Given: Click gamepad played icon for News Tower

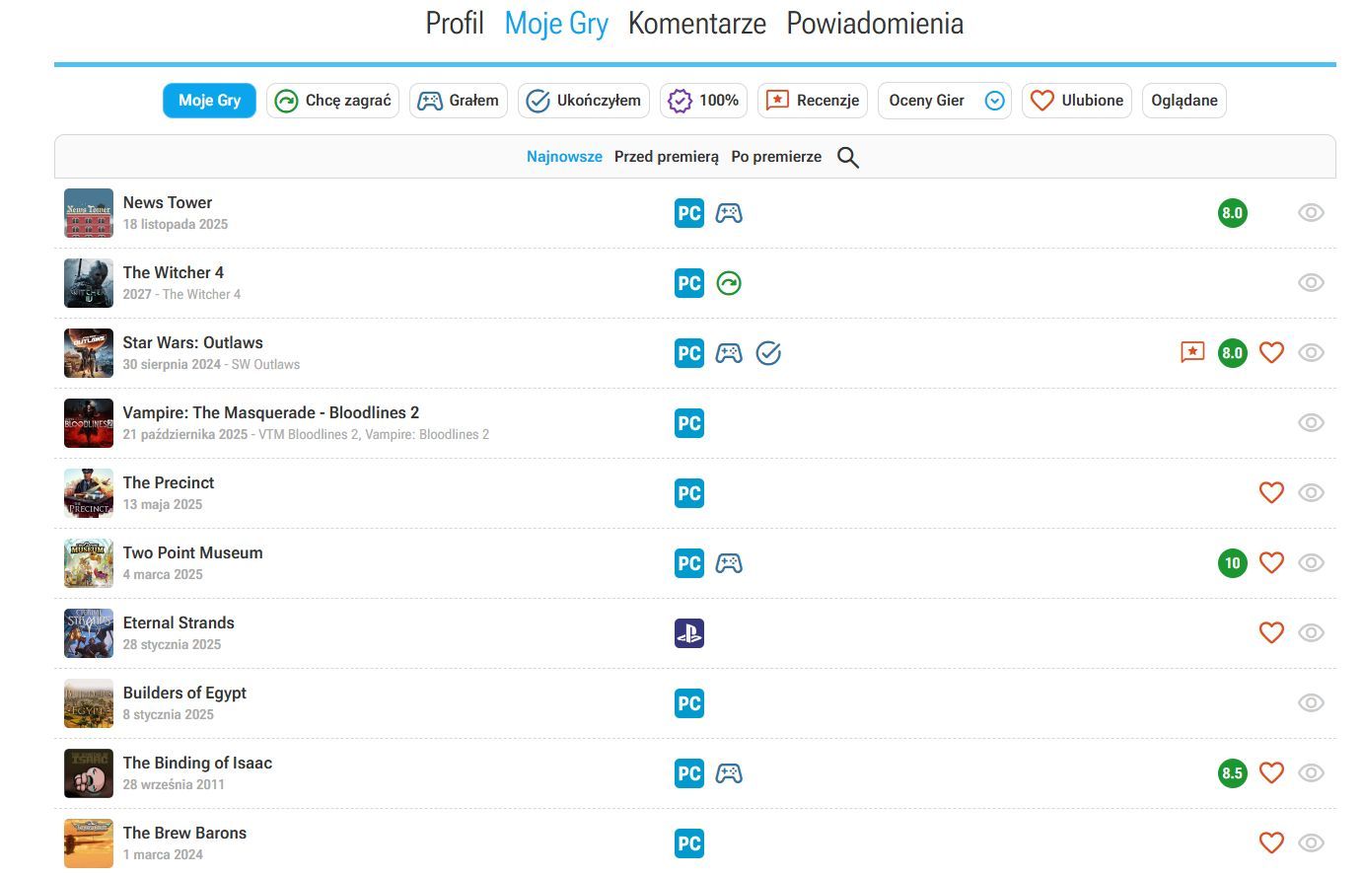Looking at the screenshot, I should [x=728, y=213].
